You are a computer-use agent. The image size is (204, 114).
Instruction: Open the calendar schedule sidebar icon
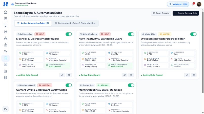tap(6, 64)
